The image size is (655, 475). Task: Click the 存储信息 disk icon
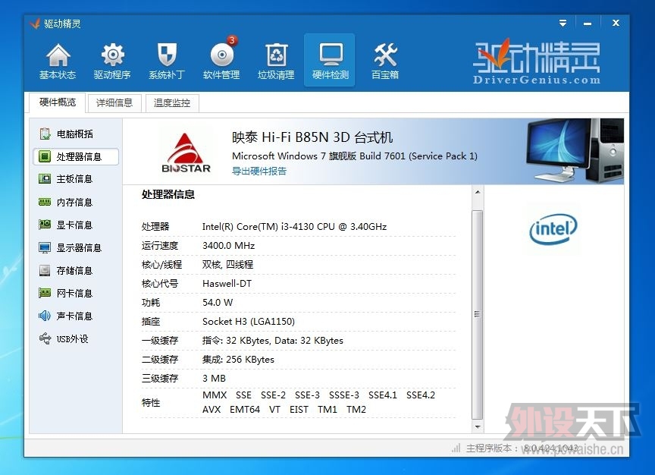(45, 271)
